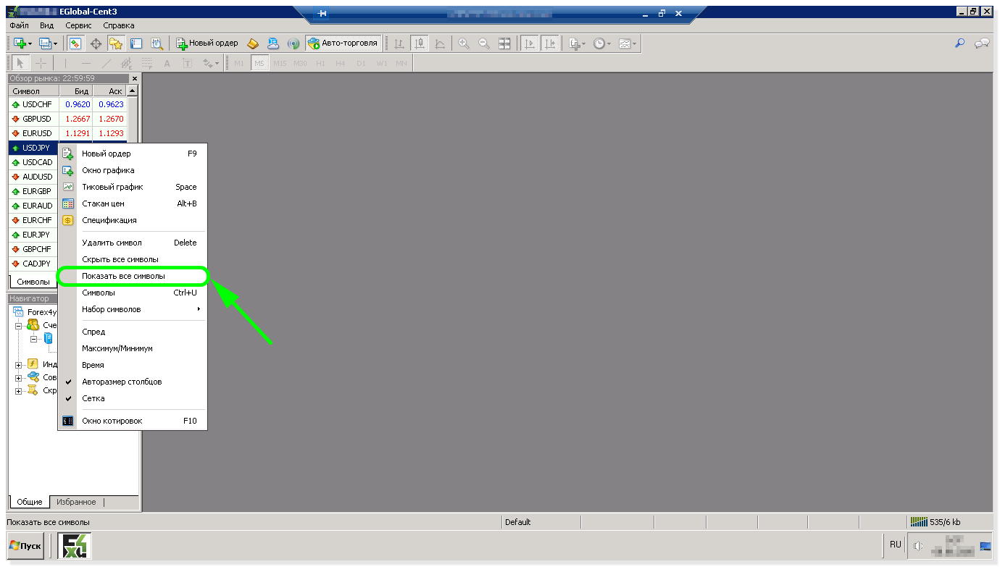1000x567 pixels.
Task: Zoom in with the plus magnifier icon
Action: pyautogui.click(x=464, y=43)
